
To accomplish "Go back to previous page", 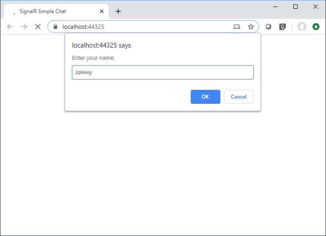I will (x=10, y=27).
